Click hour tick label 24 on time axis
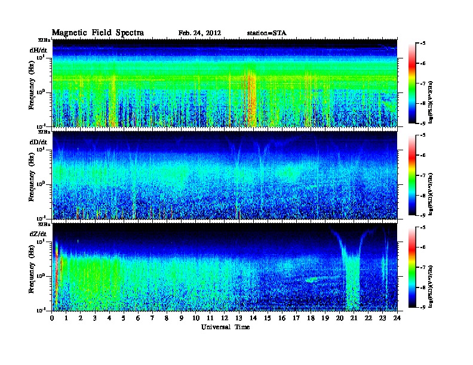Viewport: 473px width, 365px height. point(397,318)
